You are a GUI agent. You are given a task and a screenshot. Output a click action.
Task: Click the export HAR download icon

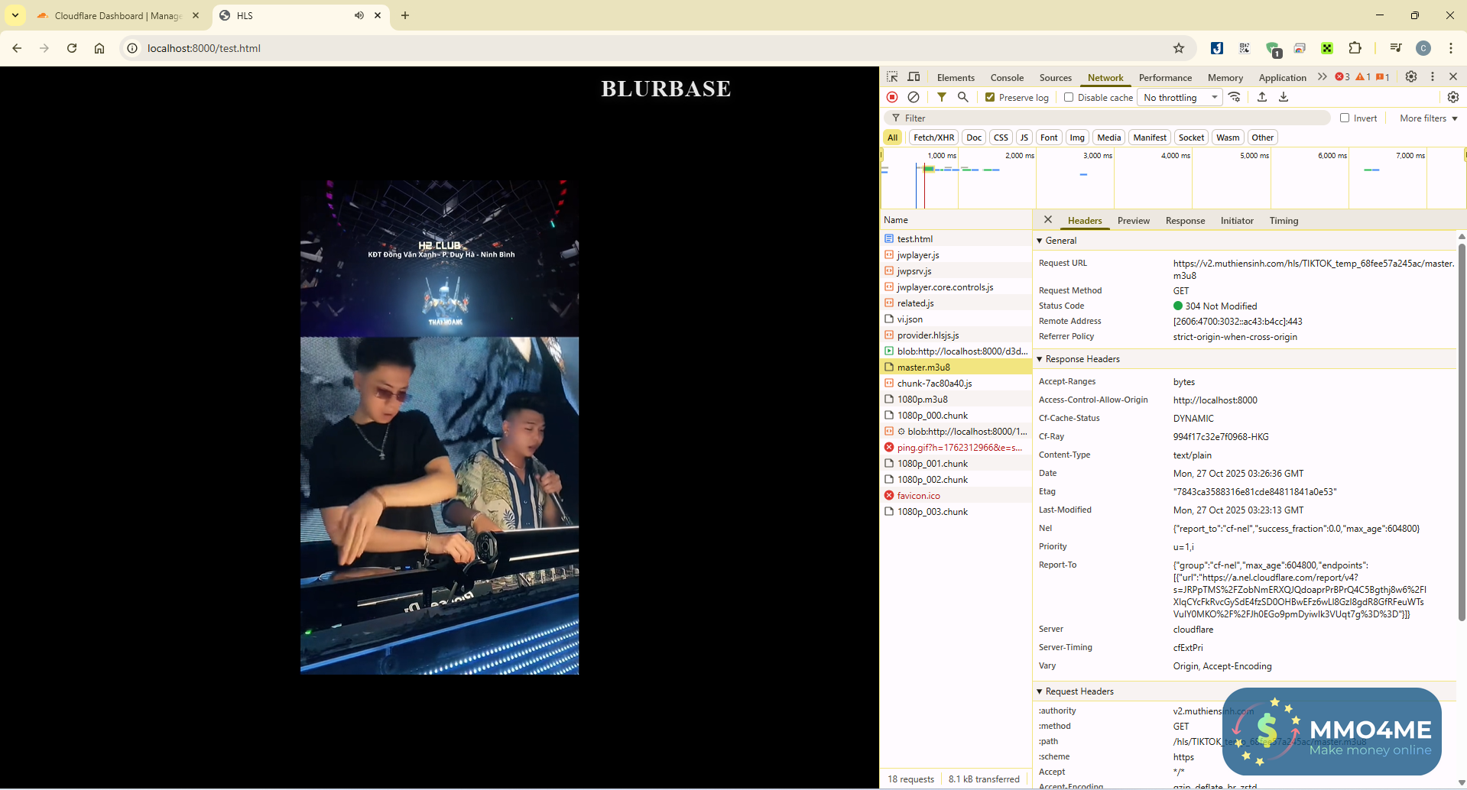point(1284,97)
